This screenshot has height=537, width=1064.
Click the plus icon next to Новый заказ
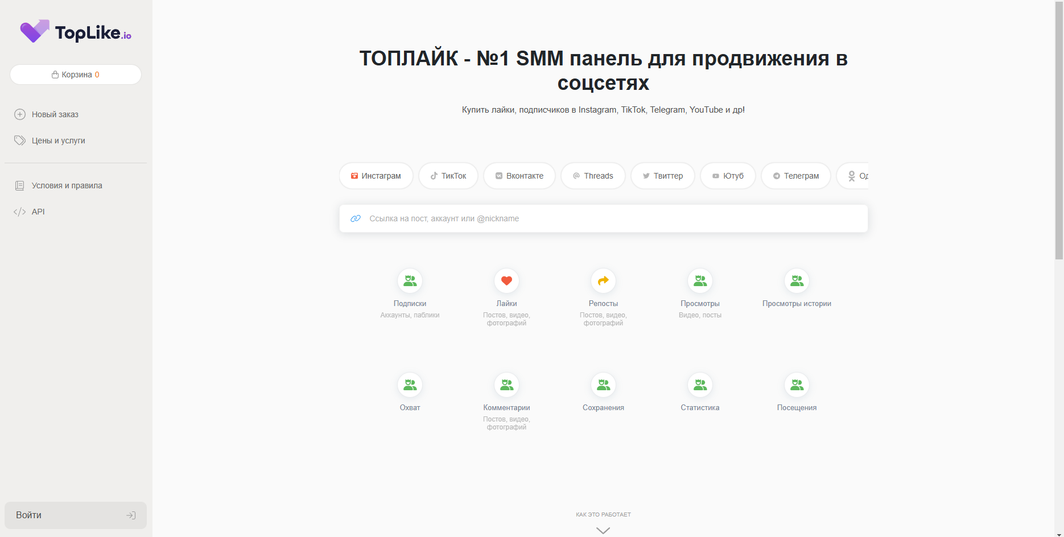(20, 114)
